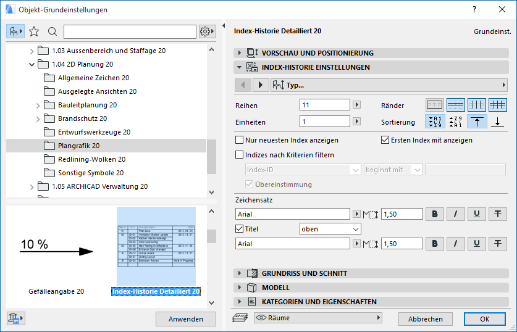Enable Nur neuesten Index anzeigen
This screenshot has height=332, width=517.
click(x=240, y=140)
